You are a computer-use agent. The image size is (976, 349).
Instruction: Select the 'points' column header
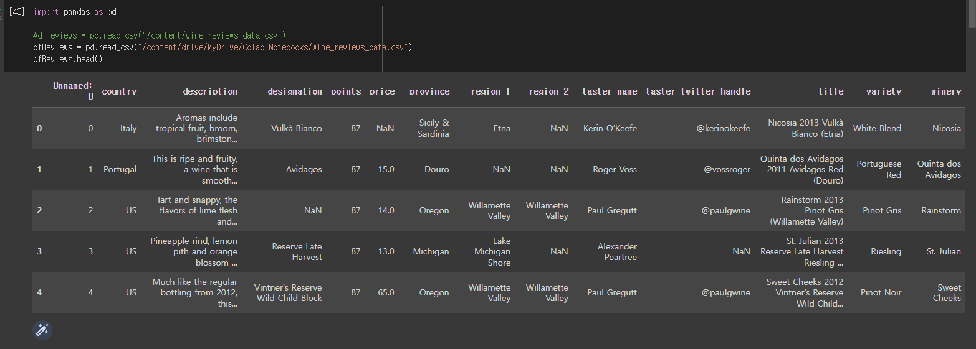[346, 91]
